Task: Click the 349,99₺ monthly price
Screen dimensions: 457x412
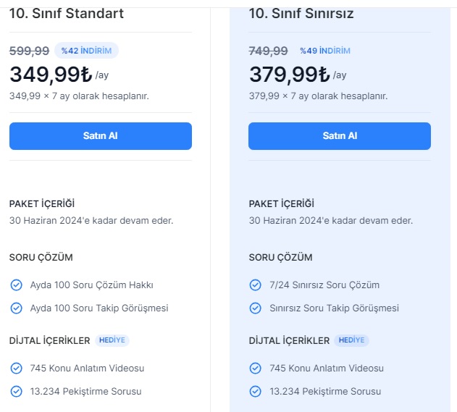Action: coord(51,75)
